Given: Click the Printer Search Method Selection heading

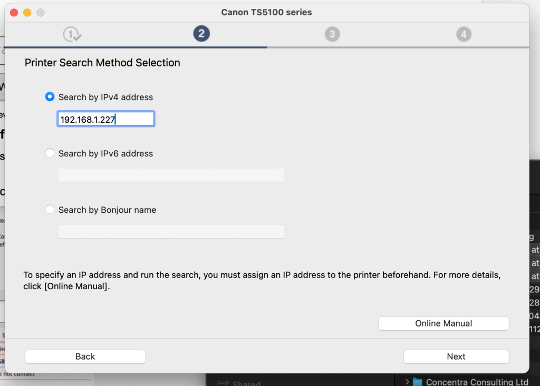Looking at the screenshot, I should tap(102, 63).
